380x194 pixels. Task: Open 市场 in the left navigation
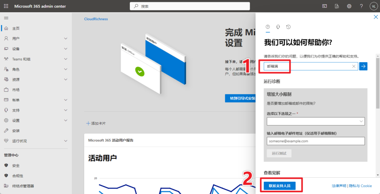pyautogui.click(x=16, y=90)
